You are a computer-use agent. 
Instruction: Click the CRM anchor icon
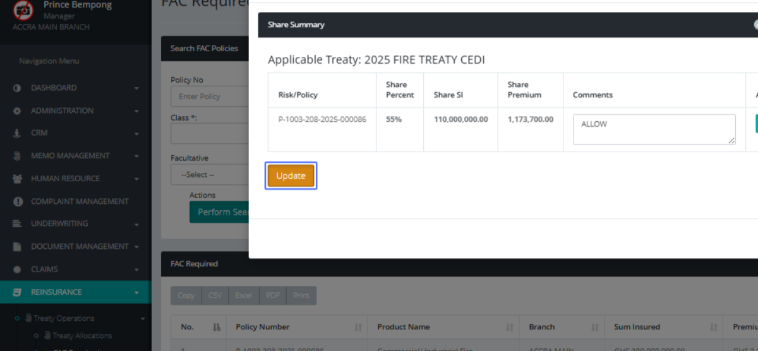17,133
